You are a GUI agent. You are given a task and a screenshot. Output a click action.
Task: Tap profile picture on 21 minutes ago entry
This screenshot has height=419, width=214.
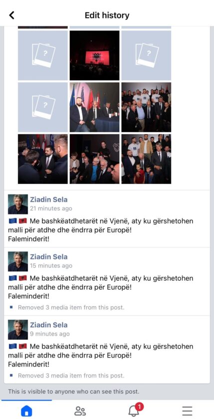point(18,204)
